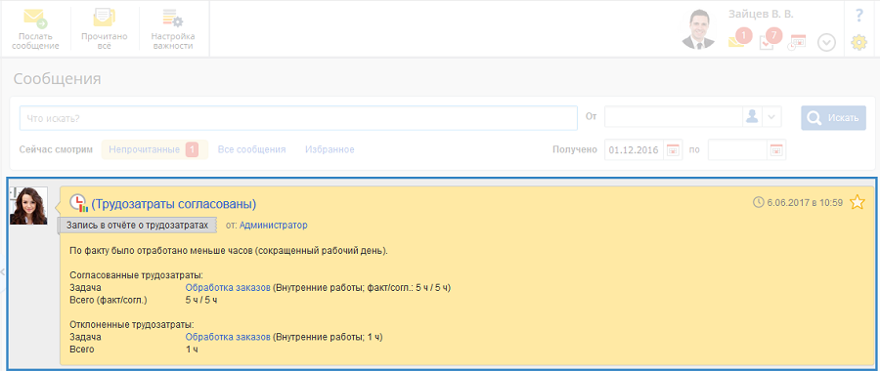Click the 1 ч rejected total value
Image resolution: width=880 pixels, height=371 pixels.
pyautogui.click(x=192, y=350)
